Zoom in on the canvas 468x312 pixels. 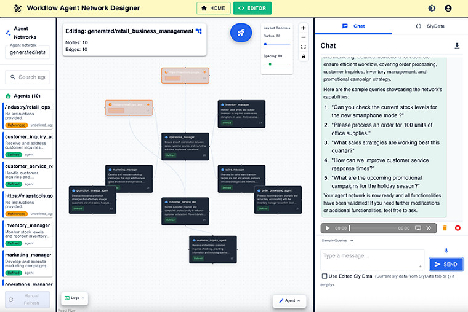303,28
